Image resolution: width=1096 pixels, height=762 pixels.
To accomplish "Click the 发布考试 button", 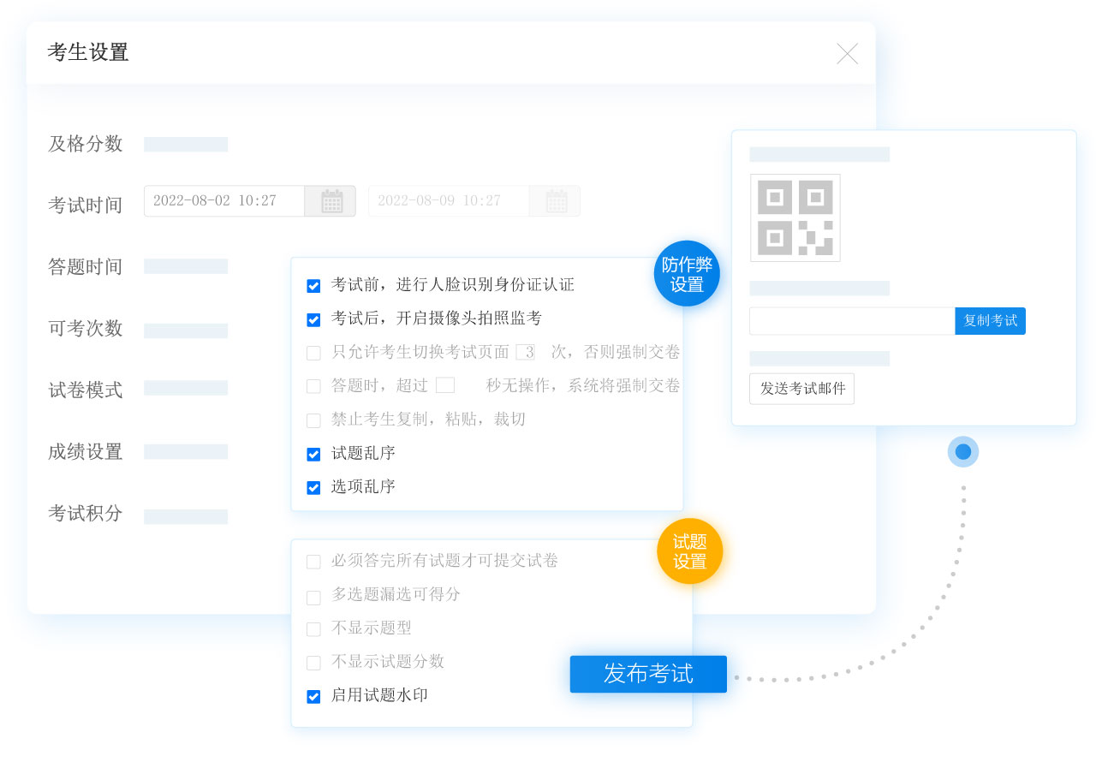I will tap(648, 674).
